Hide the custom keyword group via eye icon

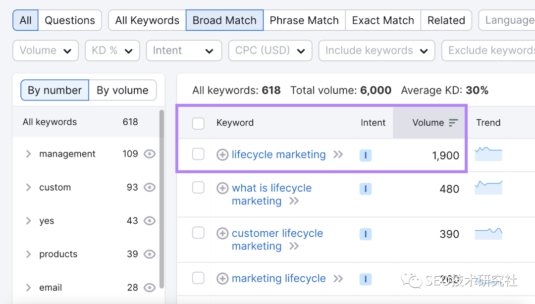(x=149, y=187)
